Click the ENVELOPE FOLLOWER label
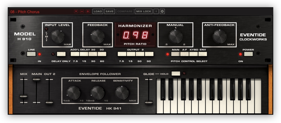The width and height of the screenshot is (281, 123). [100, 74]
